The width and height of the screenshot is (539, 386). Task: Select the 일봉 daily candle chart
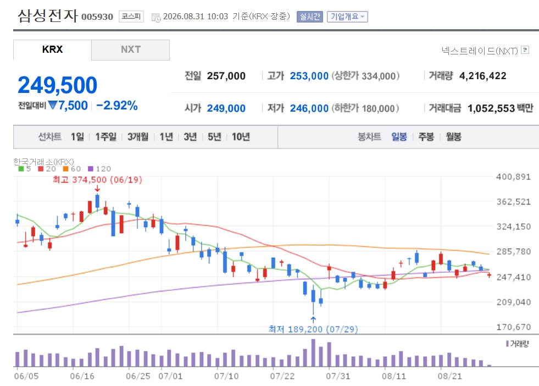(x=399, y=137)
